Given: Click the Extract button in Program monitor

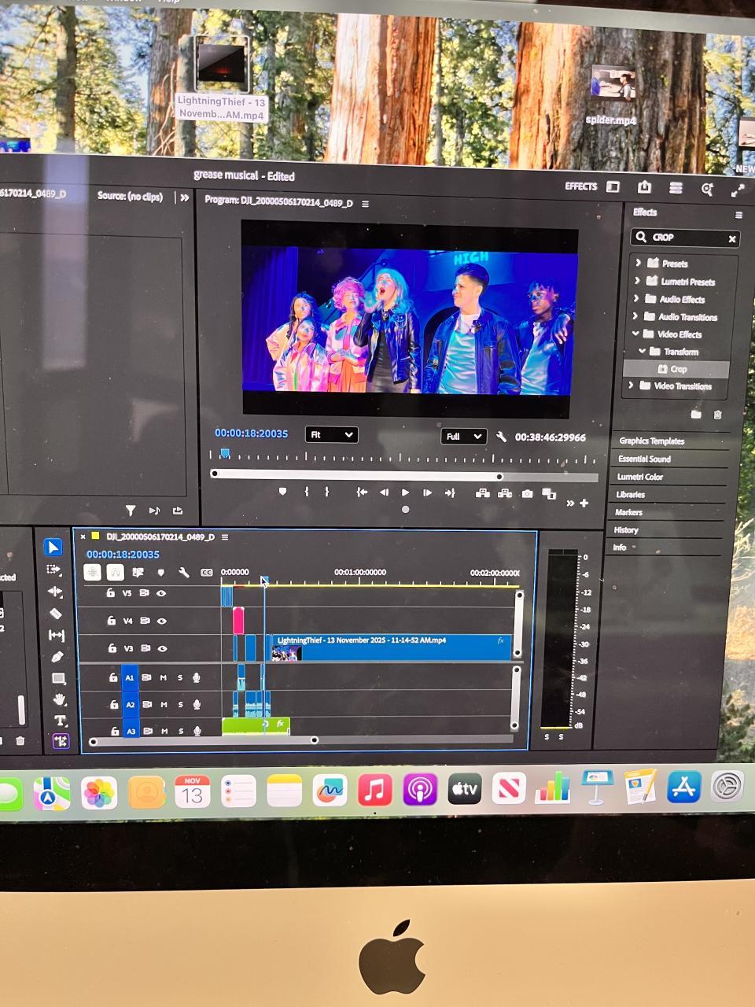Looking at the screenshot, I should (x=505, y=493).
